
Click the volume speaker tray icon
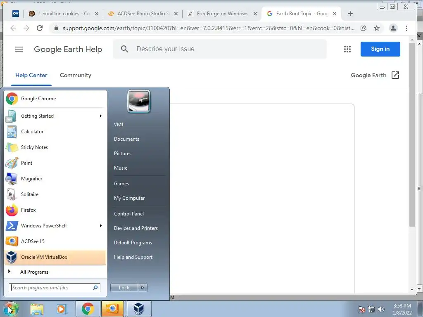pyautogui.click(x=381, y=309)
